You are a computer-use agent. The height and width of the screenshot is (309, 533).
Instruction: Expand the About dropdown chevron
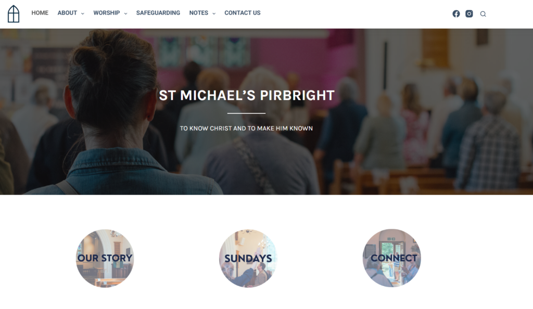pyautogui.click(x=83, y=14)
